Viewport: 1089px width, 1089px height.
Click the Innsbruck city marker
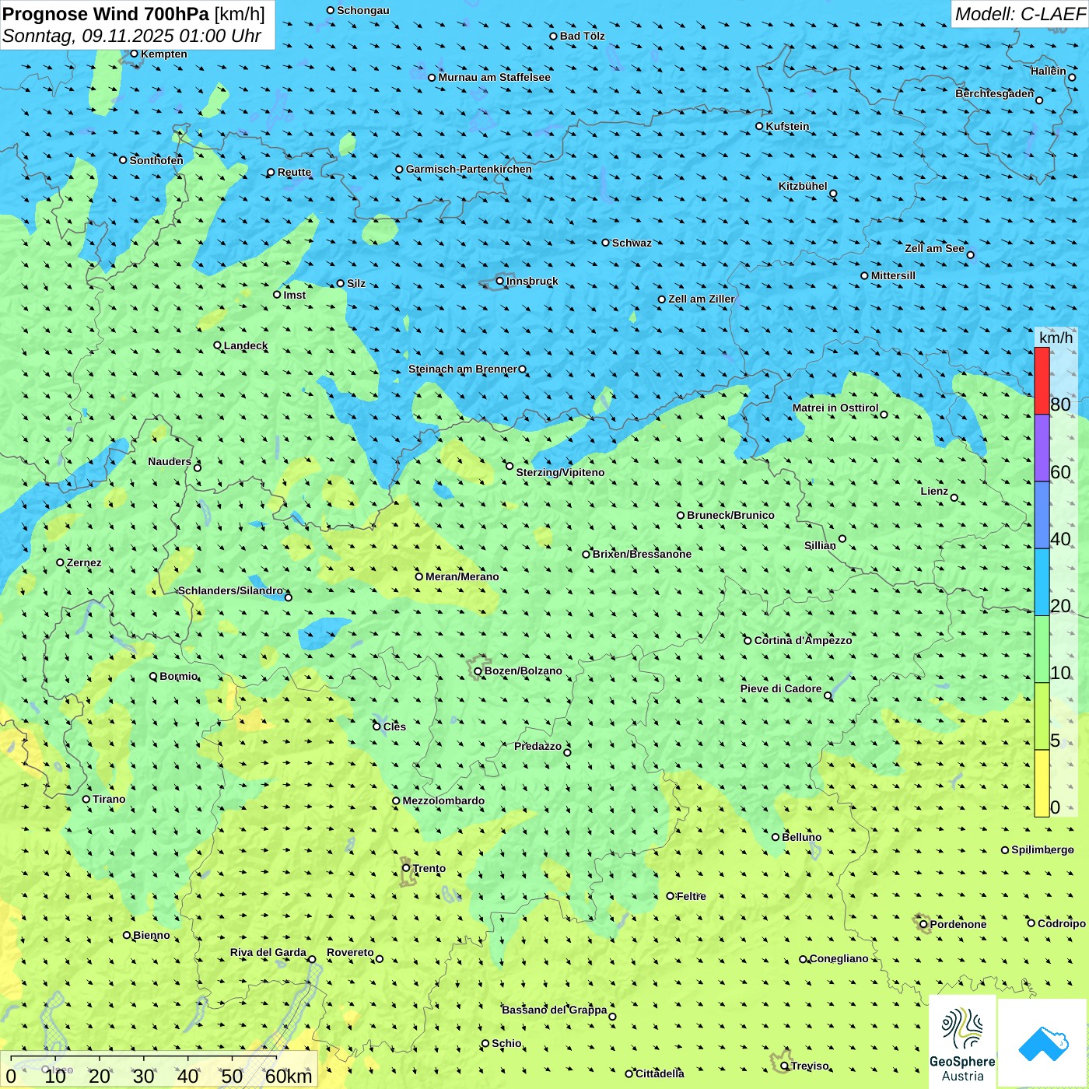500,281
